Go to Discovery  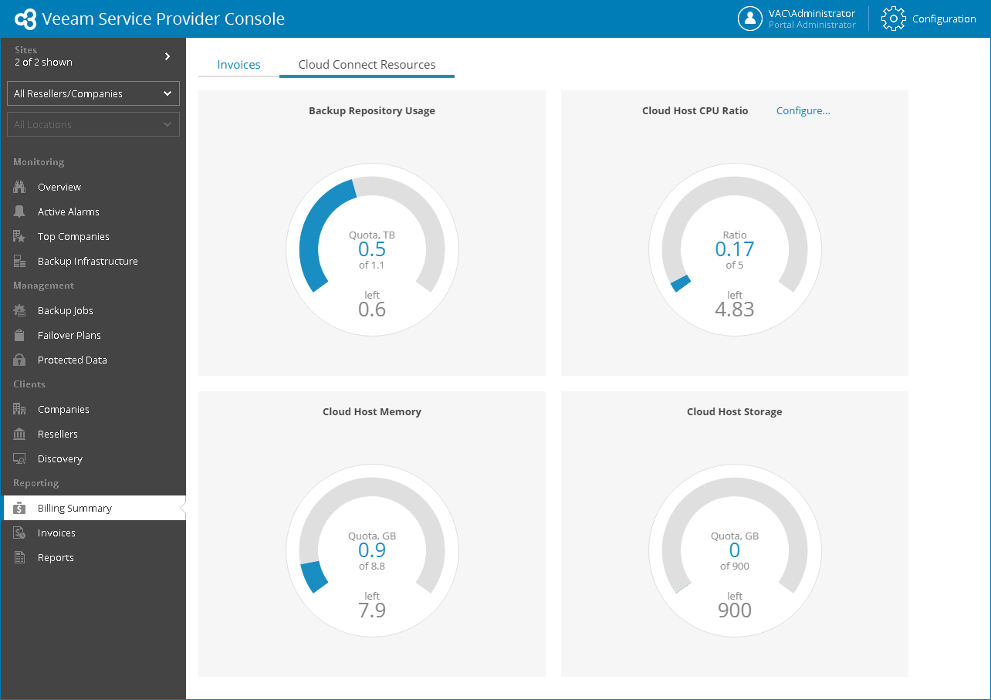[60, 458]
